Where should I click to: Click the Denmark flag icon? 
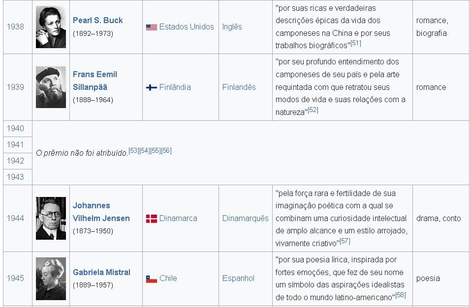pos(151,219)
